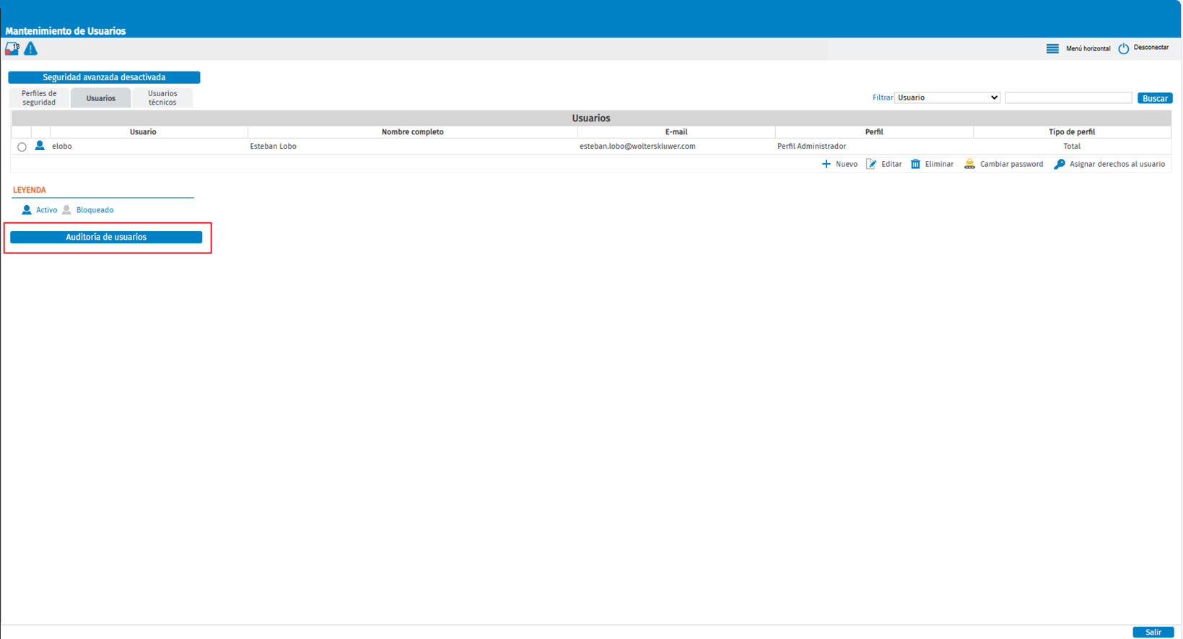
Task: Click the Usuario column header
Action: tap(143, 132)
